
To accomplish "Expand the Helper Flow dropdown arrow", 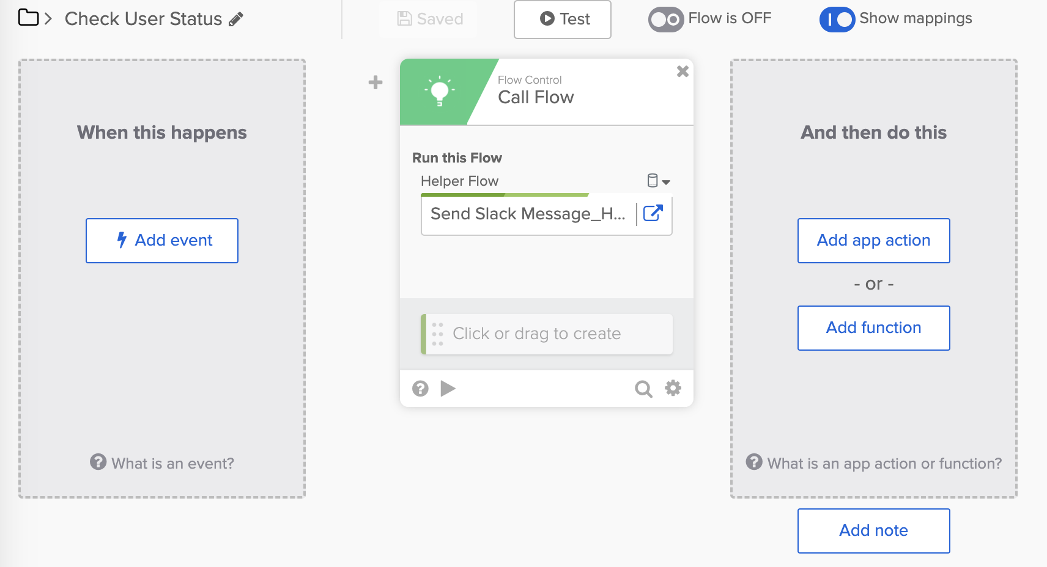I will coord(667,181).
